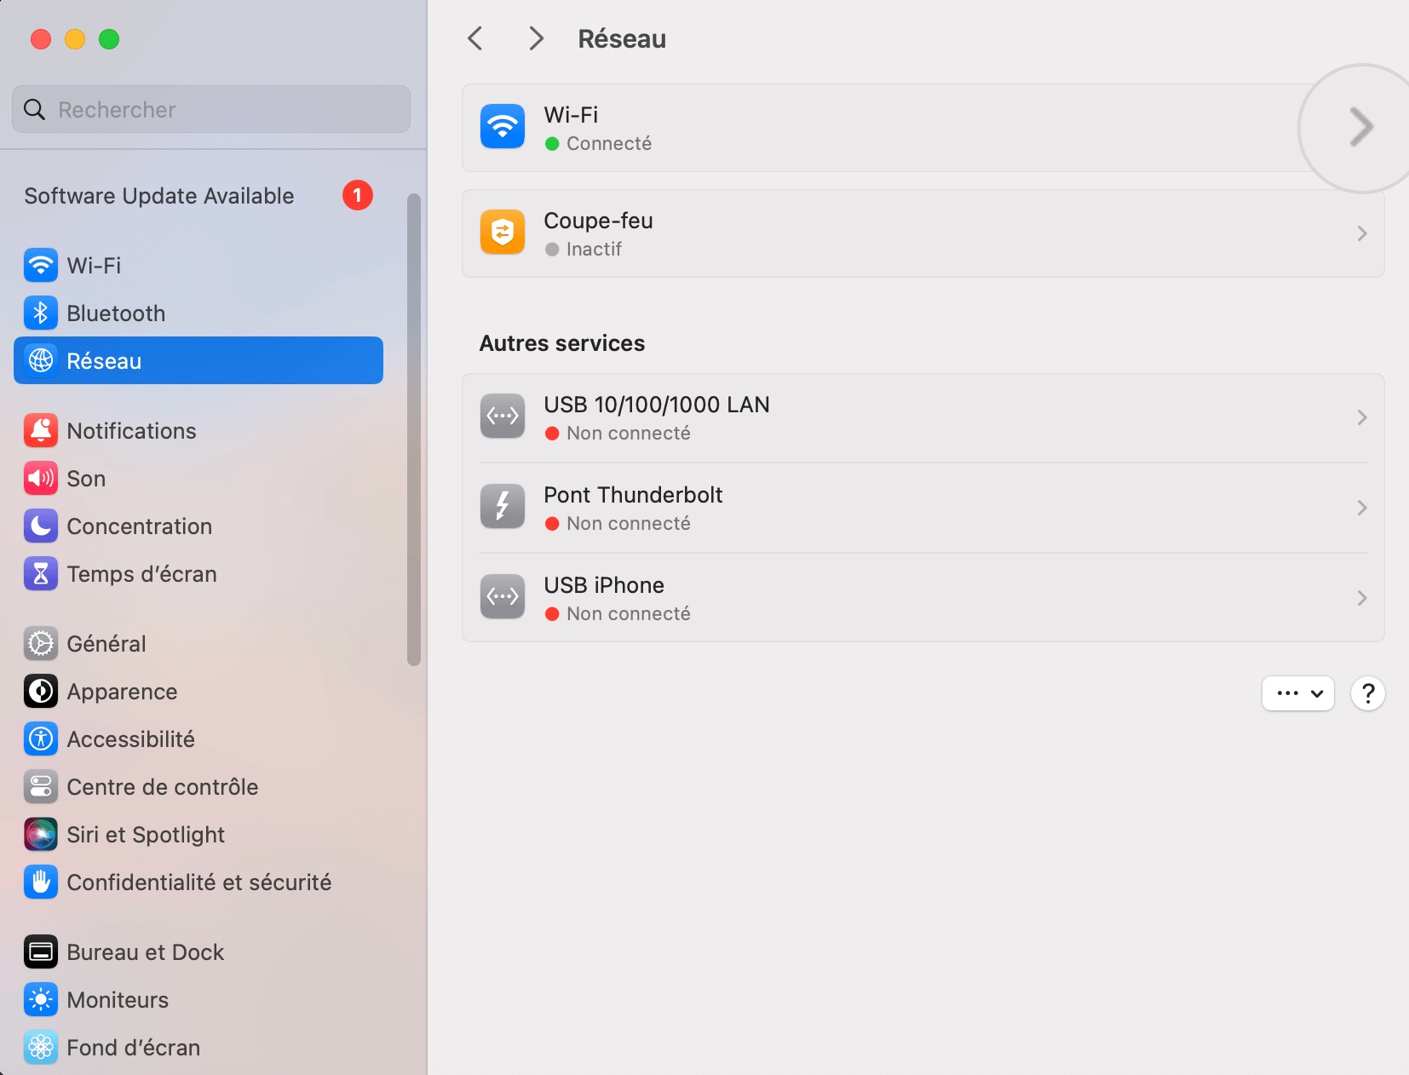
Task: Click the Notifications bell icon
Action: [41, 431]
